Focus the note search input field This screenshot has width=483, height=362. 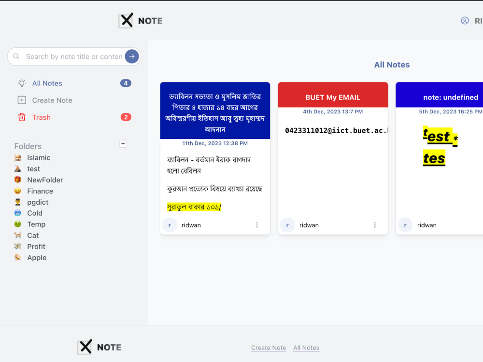point(74,56)
